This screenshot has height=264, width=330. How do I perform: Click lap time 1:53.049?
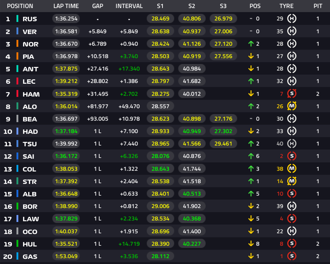[66, 256]
